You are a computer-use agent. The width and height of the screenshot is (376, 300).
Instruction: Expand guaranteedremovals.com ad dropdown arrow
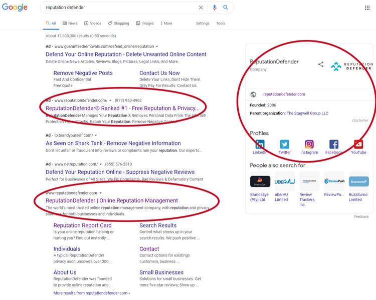[x=157, y=46]
